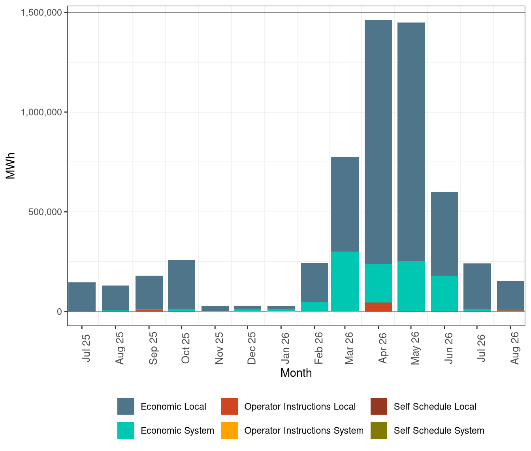Click the Feb 26 Economic System bar segment

click(x=314, y=307)
